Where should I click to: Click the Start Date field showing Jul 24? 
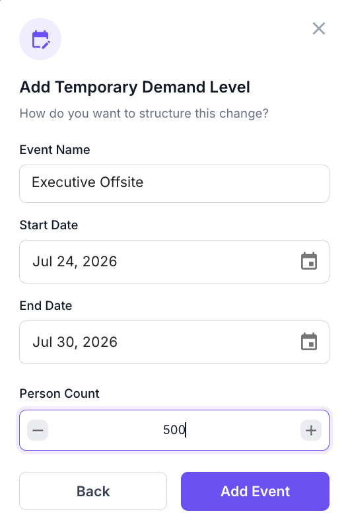click(x=174, y=262)
